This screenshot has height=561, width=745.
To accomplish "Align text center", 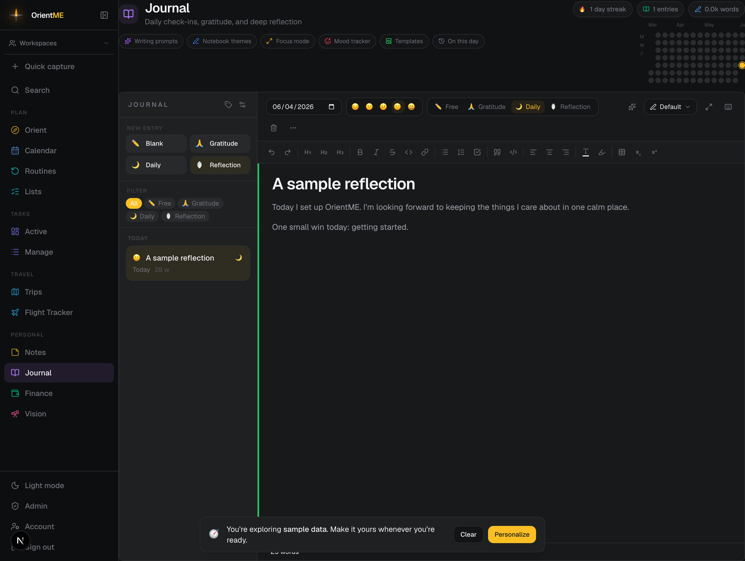I will [x=549, y=152].
